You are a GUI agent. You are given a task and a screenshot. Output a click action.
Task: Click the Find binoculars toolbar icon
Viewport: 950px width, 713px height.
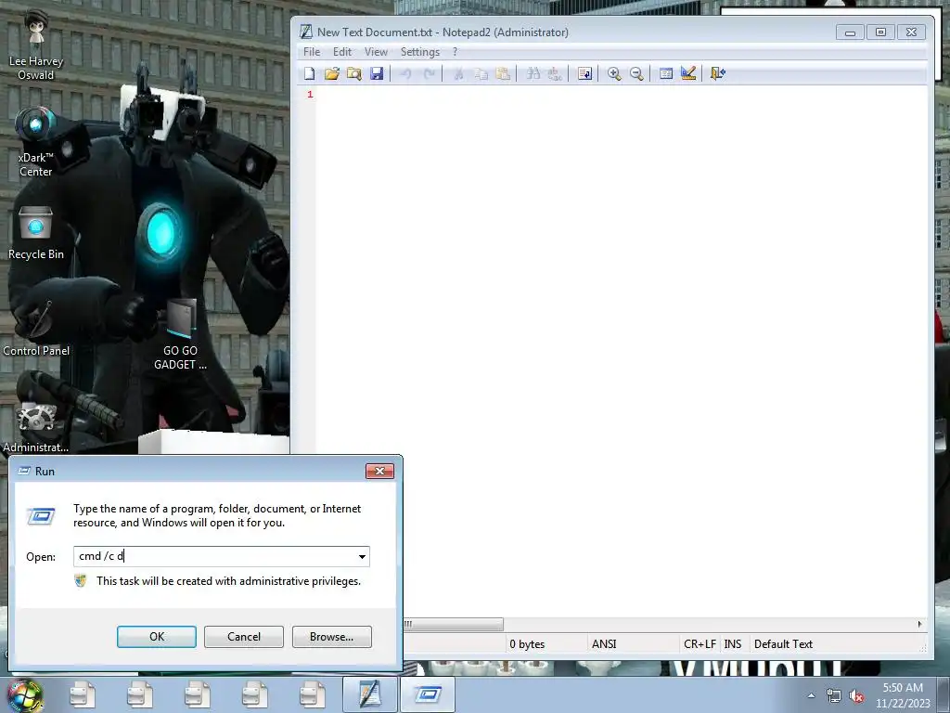533,74
